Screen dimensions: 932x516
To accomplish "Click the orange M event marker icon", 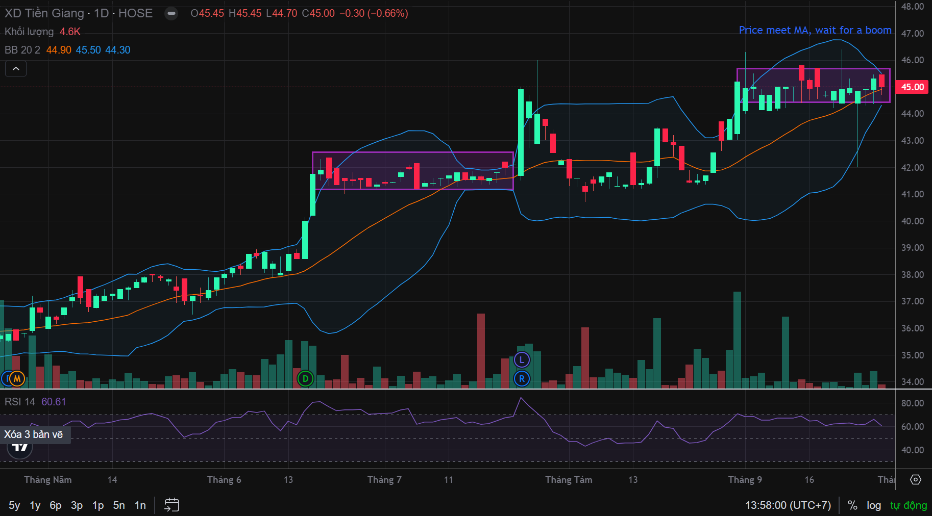I will (x=17, y=379).
